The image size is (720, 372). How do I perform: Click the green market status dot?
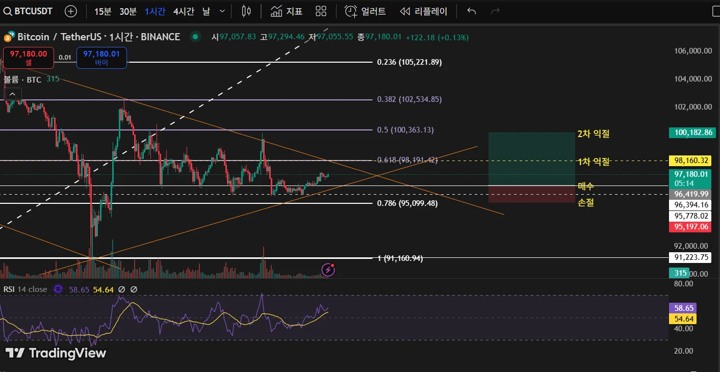click(x=195, y=37)
